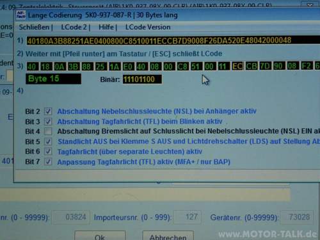Click the long coding hex string field
Screen dimensions: 320x240
pos(173,40)
